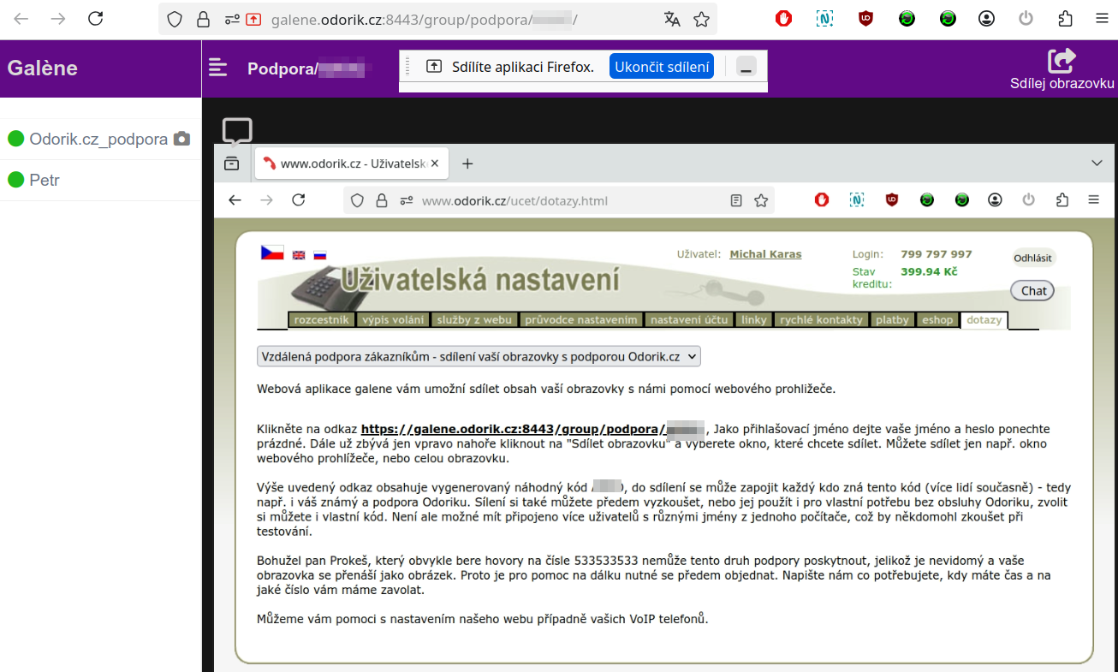
Task: Click the Galène sidebar title
Action: coord(43,68)
